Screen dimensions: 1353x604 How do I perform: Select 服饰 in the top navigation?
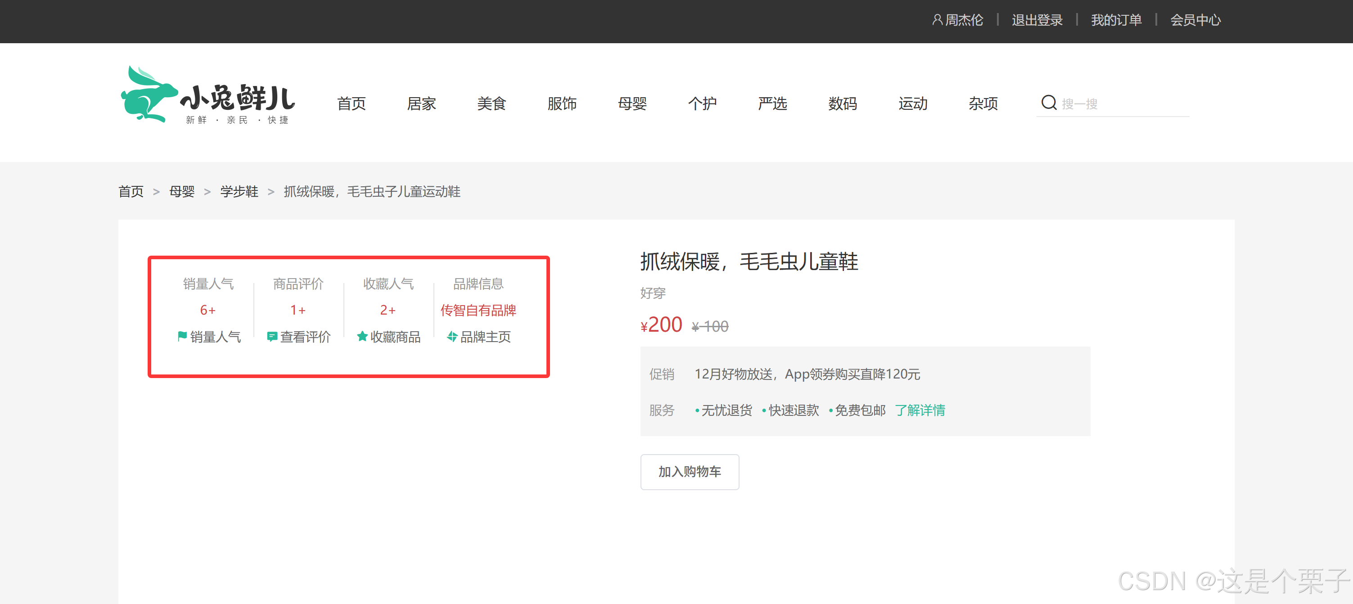(x=561, y=104)
